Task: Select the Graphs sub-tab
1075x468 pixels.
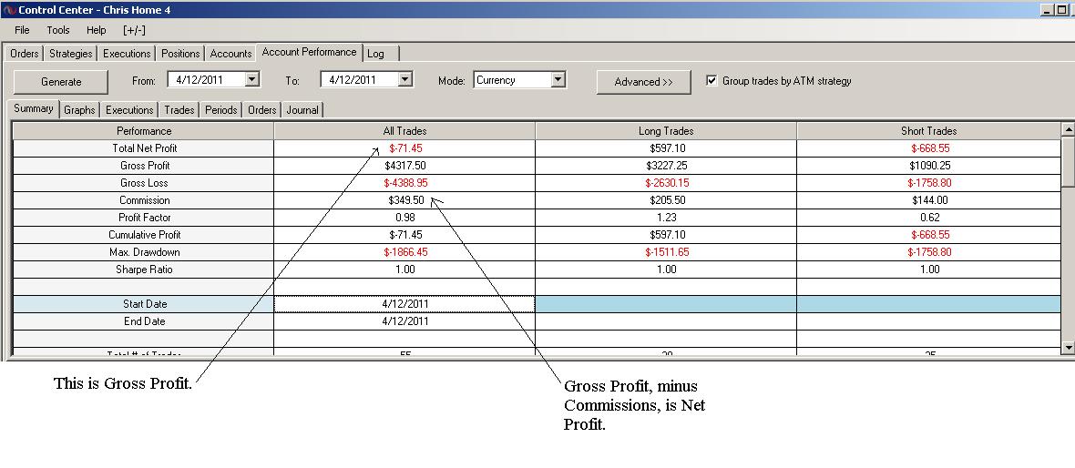Action: click(79, 109)
